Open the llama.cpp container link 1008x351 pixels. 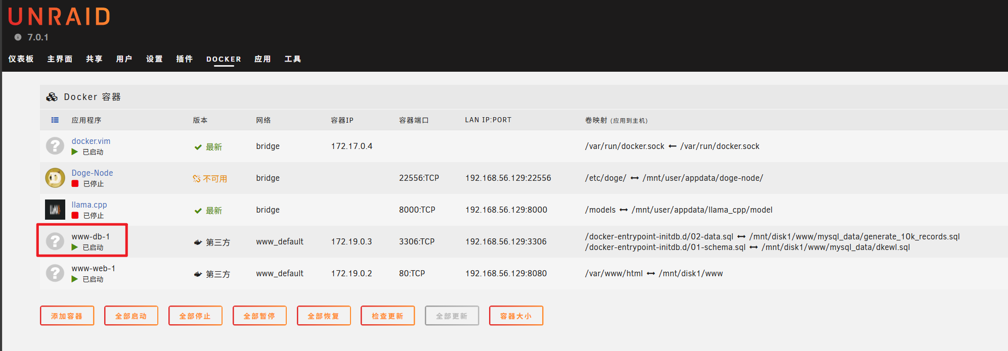(89, 205)
